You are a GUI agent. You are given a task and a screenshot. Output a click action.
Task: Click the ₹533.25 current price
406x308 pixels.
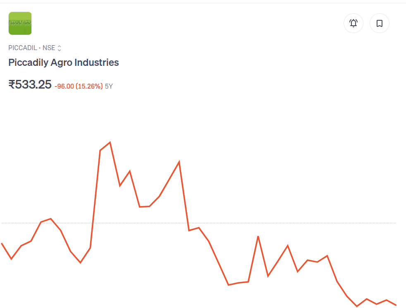pyautogui.click(x=30, y=84)
